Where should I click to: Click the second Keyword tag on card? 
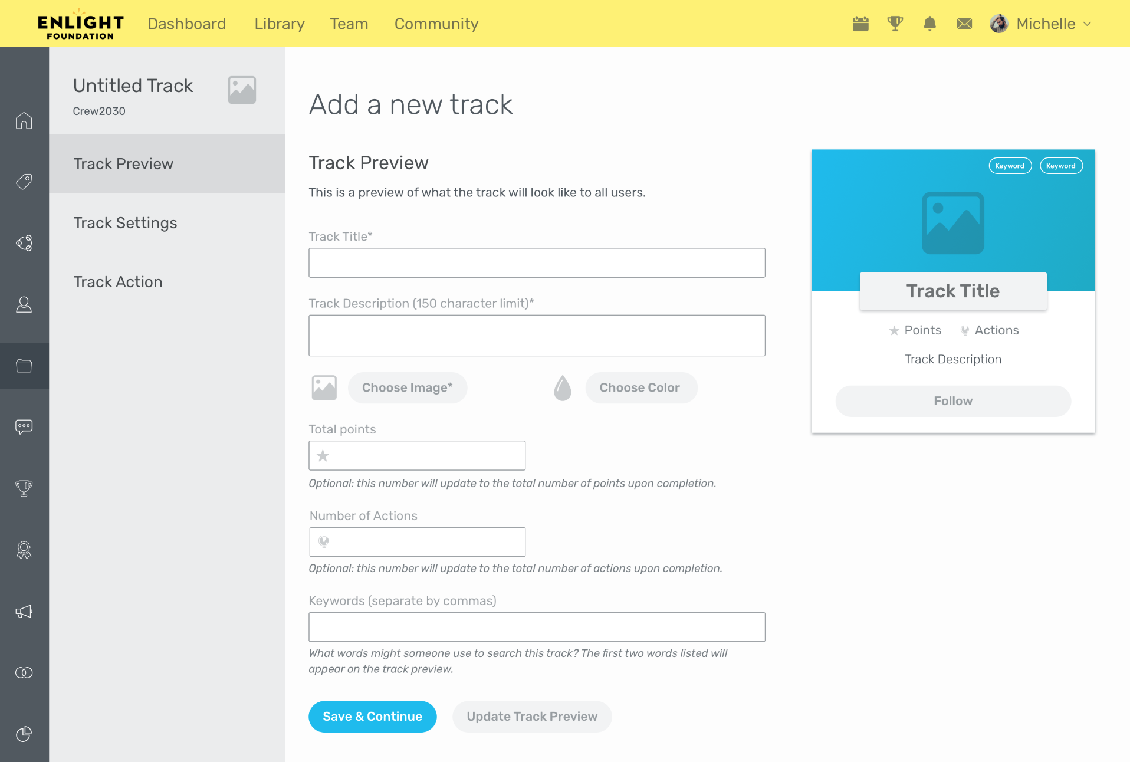click(1061, 166)
